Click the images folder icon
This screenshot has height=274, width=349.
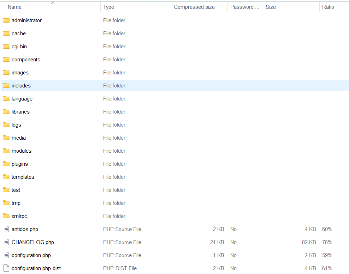6,73
